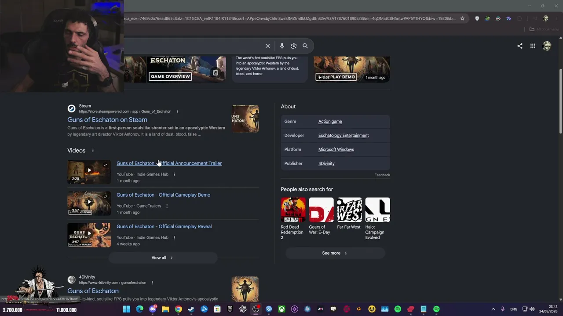Launch Microsoft Edge from the taskbar
Image resolution: width=563 pixels, height=316 pixels.
click(x=139, y=309)
